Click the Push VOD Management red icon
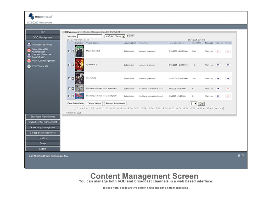The height and width of the screenshot is (201, 268). pyautogui.click(x=29, y=61)
